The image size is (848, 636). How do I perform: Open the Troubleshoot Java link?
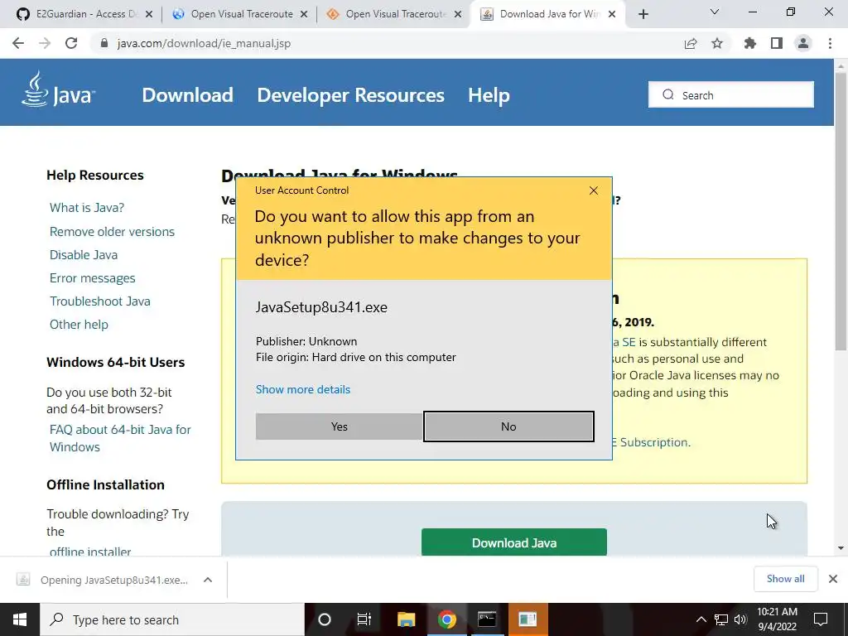coord(100,301)
